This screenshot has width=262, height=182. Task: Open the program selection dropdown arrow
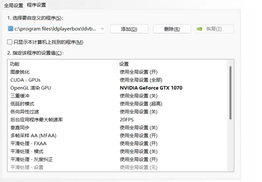point(102,29)
